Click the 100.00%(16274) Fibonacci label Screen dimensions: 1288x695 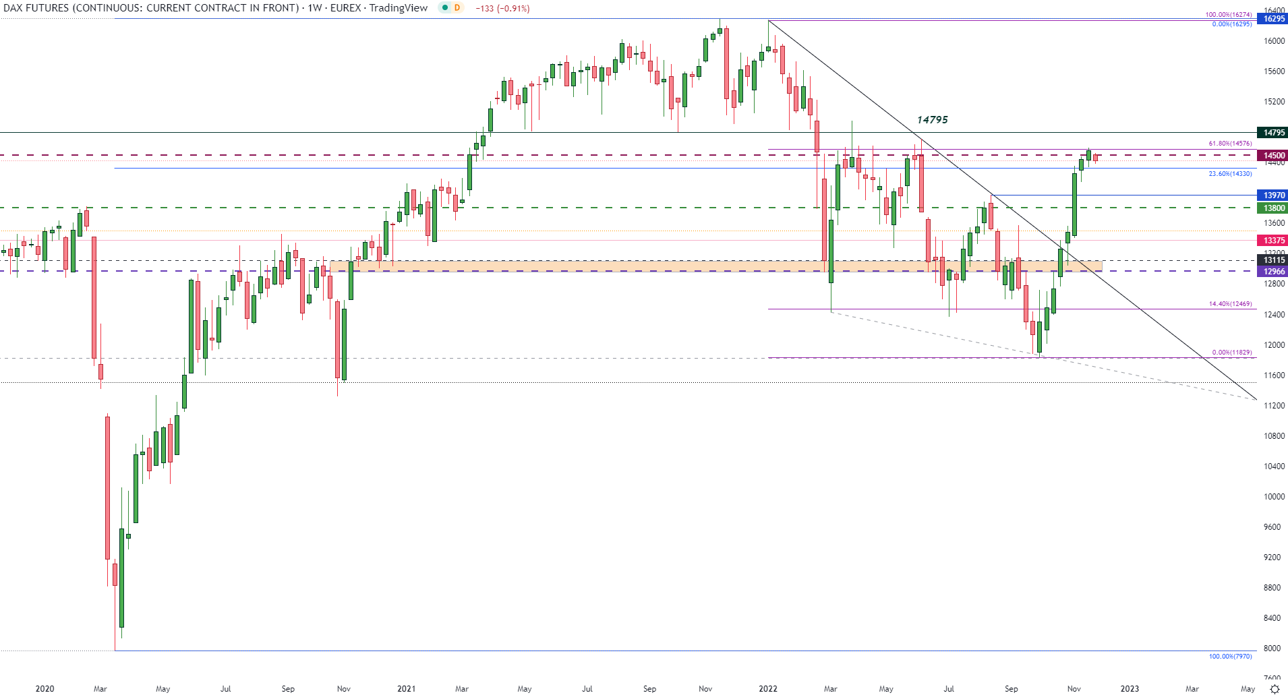pyautogui.click(x=1229, y=14)
